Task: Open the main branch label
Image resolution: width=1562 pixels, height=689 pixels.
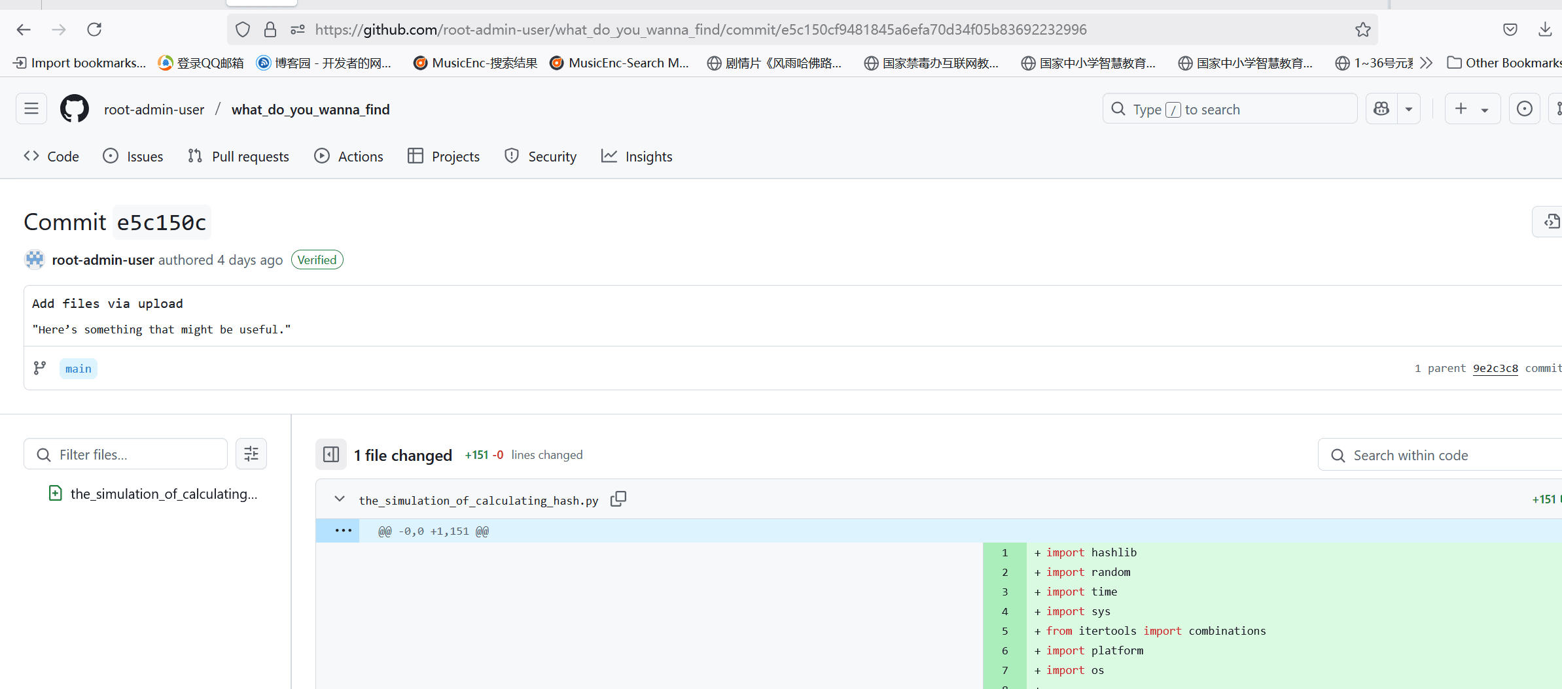Action: (79, 369)
